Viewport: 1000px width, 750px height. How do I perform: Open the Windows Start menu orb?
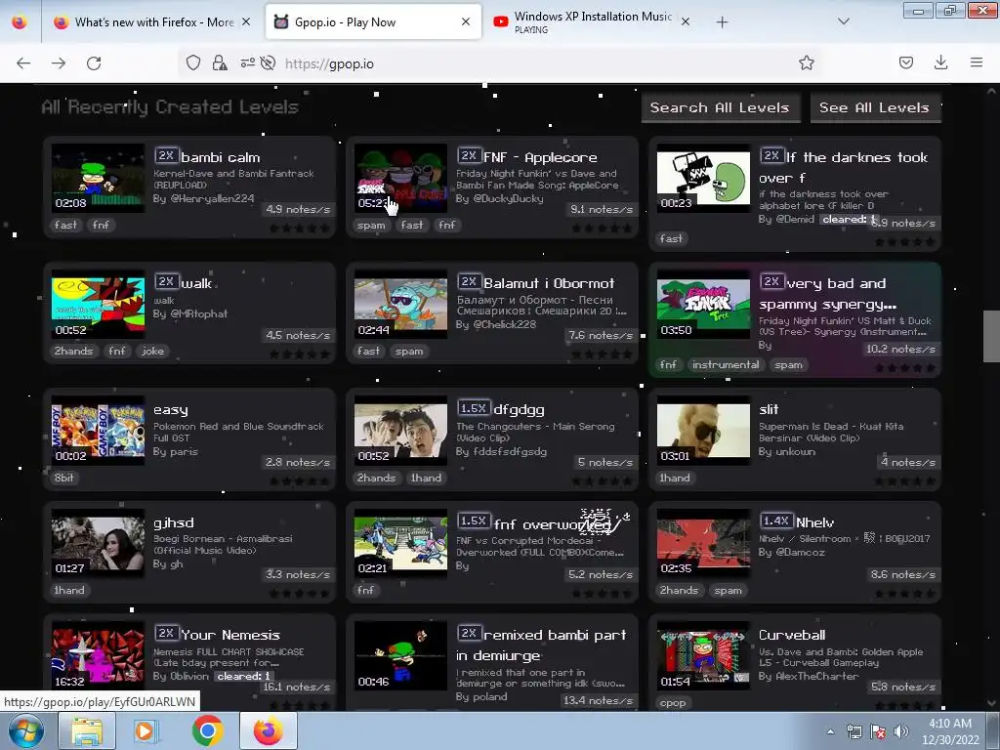[26, 731]
